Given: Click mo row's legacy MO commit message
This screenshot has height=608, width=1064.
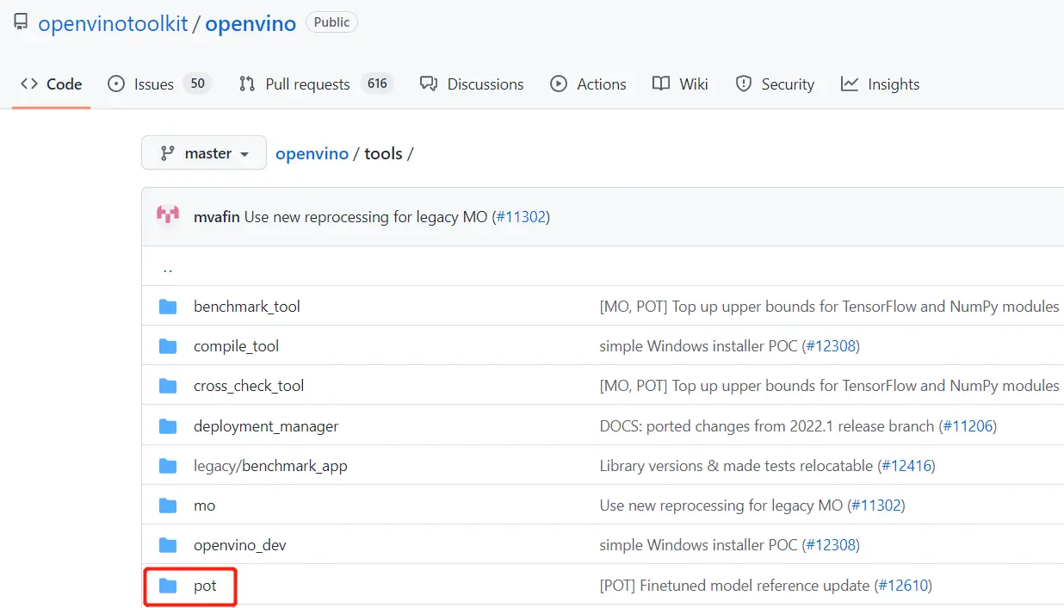Looking at the screenshot, I should tap(721, 506).
